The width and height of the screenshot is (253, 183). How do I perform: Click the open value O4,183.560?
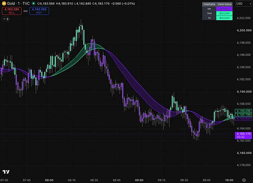pos(46,3)
